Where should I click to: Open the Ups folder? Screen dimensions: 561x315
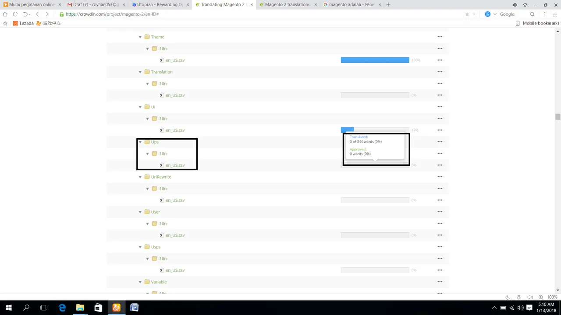coord(155,142)
